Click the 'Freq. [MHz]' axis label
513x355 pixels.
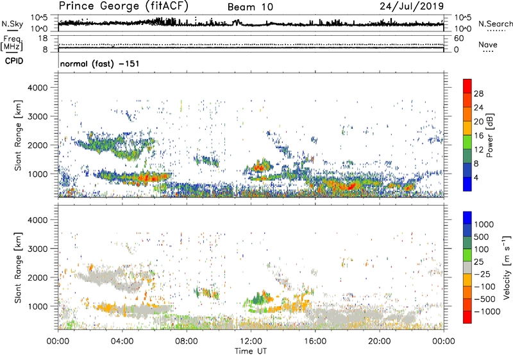pos(12,44)
